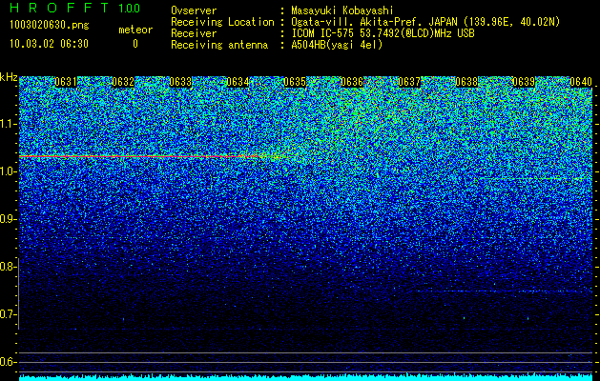Click the meteor label
Viewport: 600px width, 381px height.
(135, 30)
